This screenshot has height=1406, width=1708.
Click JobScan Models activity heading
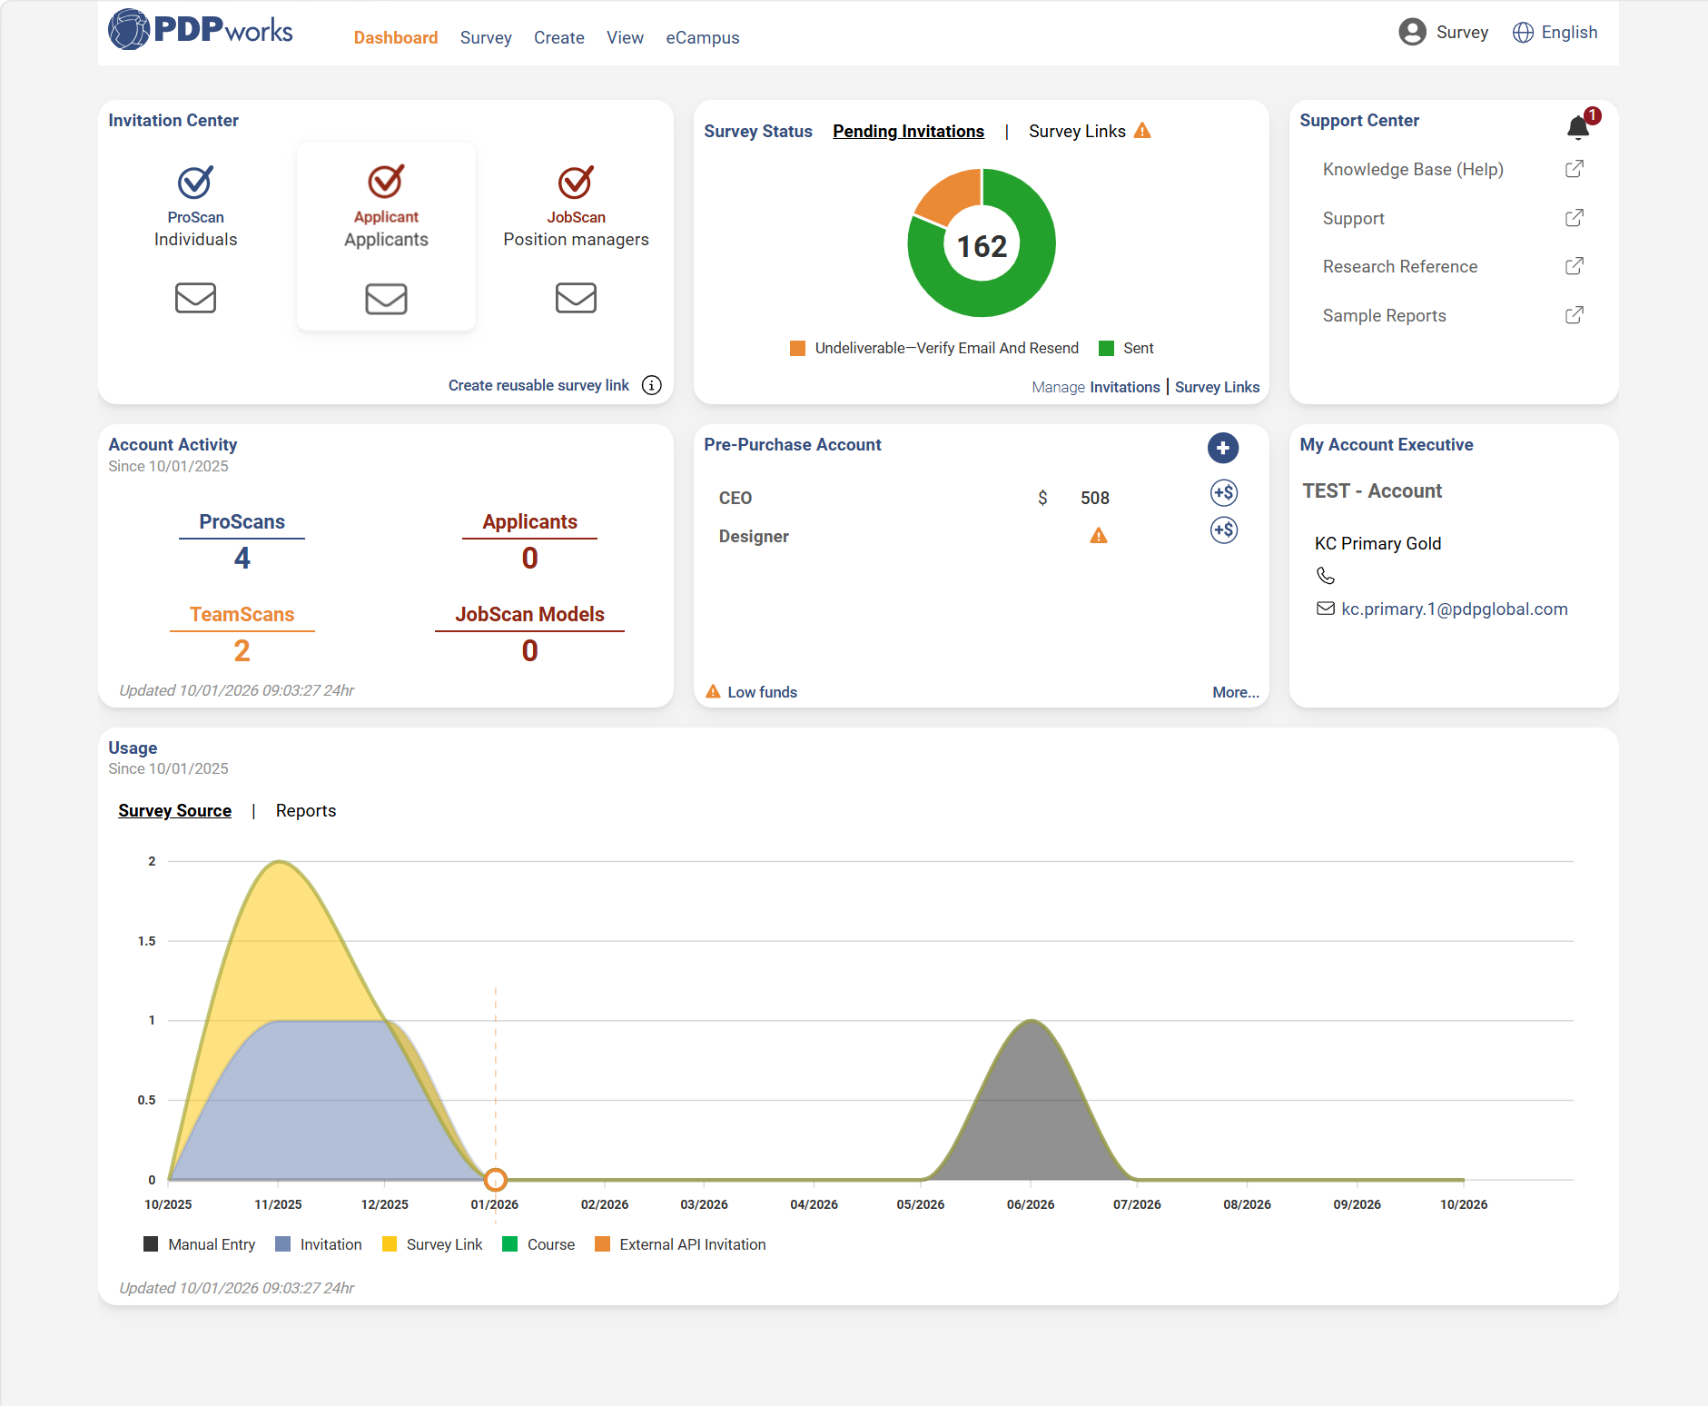click(x=530, y=615)
